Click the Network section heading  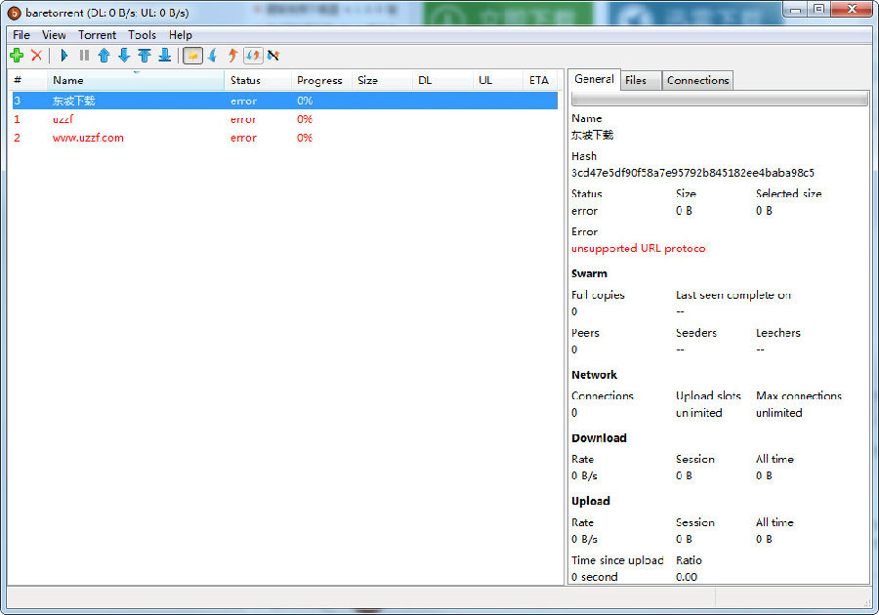594,375
